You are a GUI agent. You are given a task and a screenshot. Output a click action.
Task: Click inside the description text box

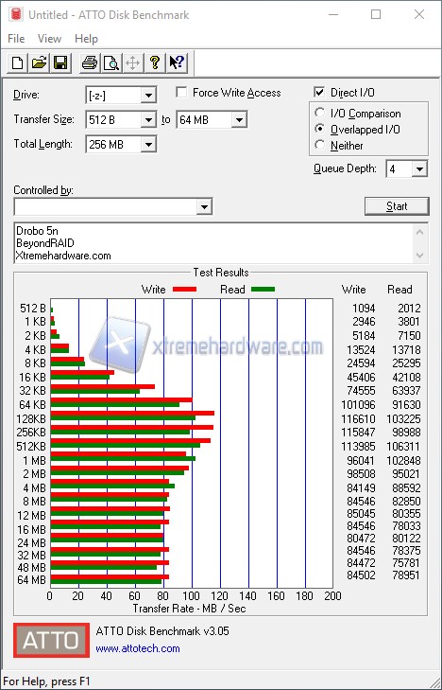(214, 243)
